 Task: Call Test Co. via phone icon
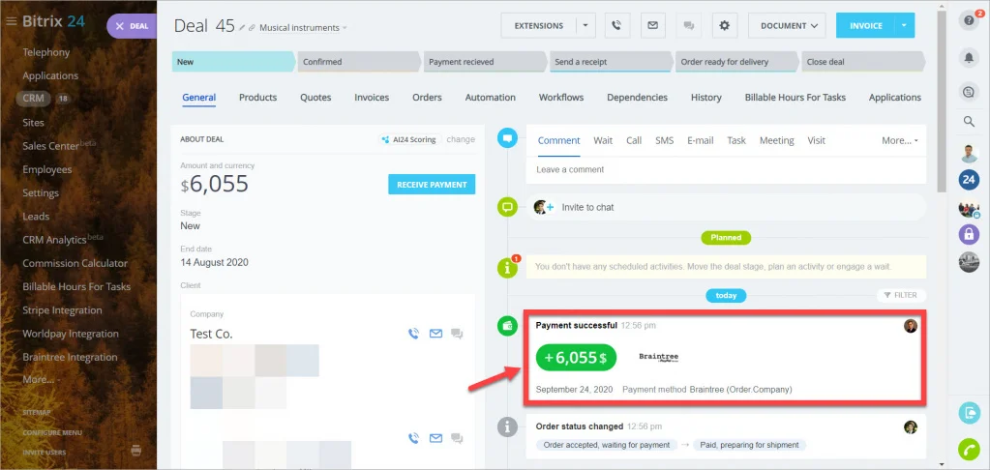click(413, 334)
